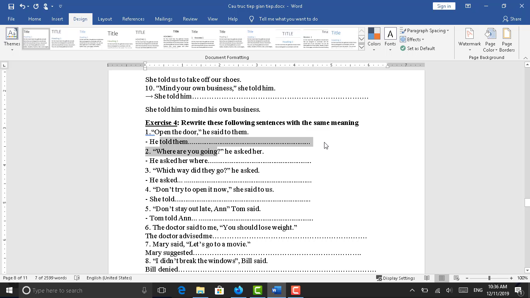Open File Explorer from the taskbar
Screen dimensions: 530x298
point(200,290)
